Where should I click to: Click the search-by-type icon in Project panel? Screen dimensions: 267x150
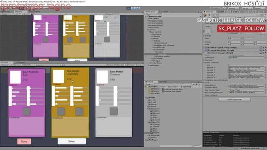pos(194,84)
